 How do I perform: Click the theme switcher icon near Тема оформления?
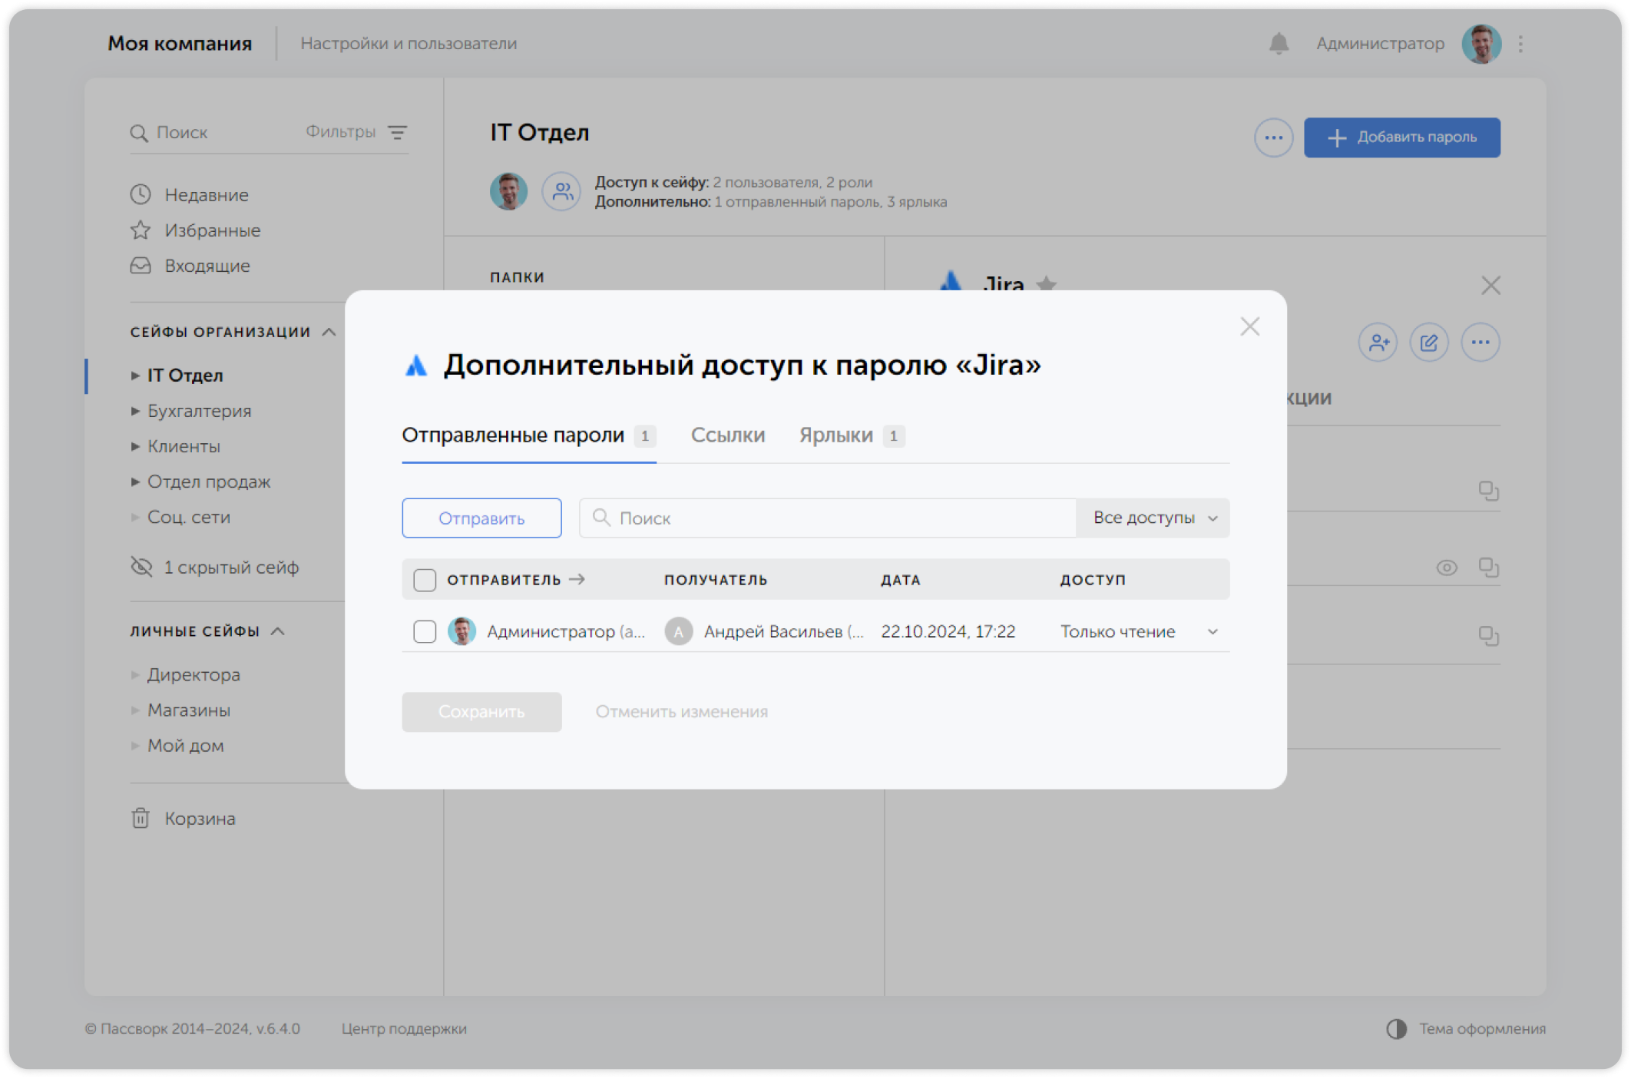coord(1396,1029)
